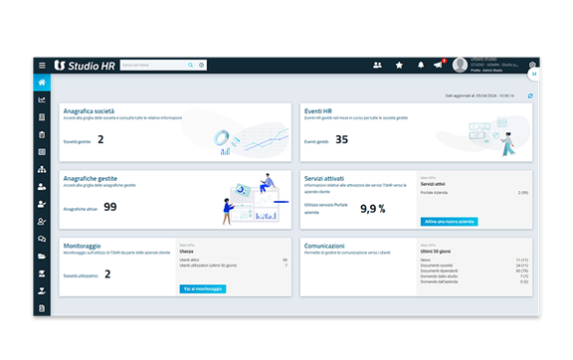Open the Eventi HR card title
Image resolution: width=573 pixels, height=360 pixels.
[x=318, y=111]
